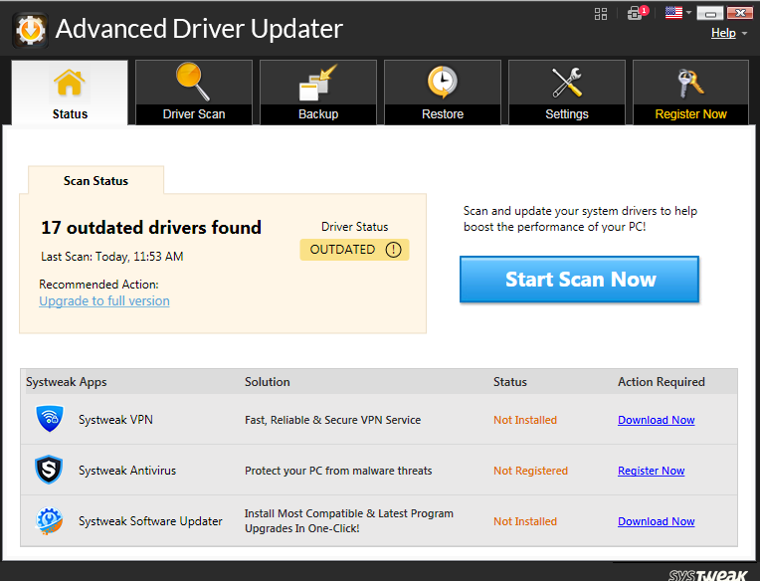Click the Not Registered status text

(531, 471)
